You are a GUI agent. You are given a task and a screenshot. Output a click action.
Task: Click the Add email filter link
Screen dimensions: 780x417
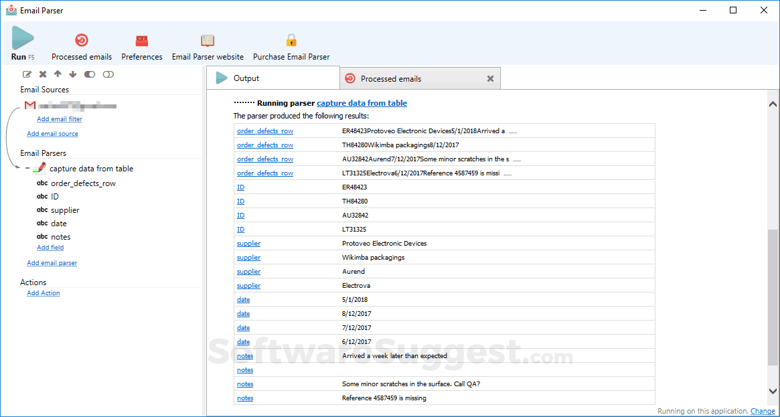coord(60,119)
